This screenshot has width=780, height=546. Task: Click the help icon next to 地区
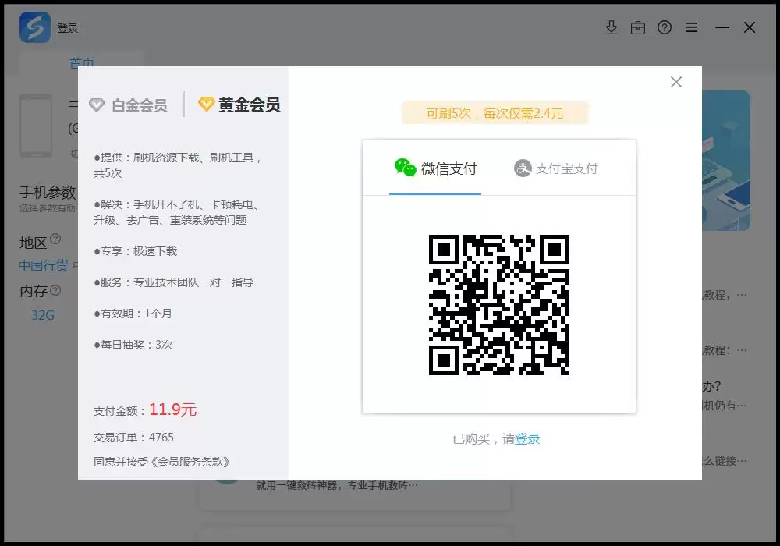coord(55,239)
